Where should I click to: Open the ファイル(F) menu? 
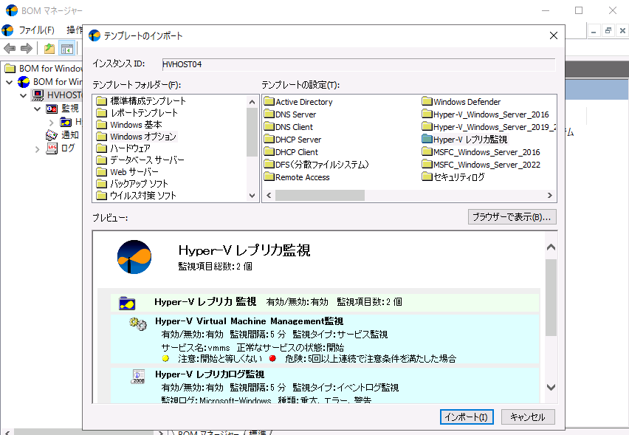pyautogui.click(x=36, y=30)
